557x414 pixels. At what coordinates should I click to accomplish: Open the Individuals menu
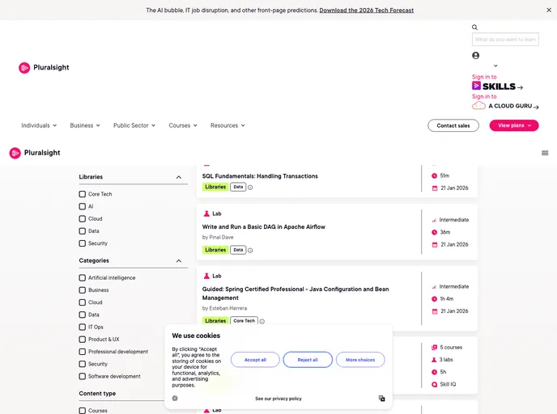pyautogui.click(x=39, y=125)
